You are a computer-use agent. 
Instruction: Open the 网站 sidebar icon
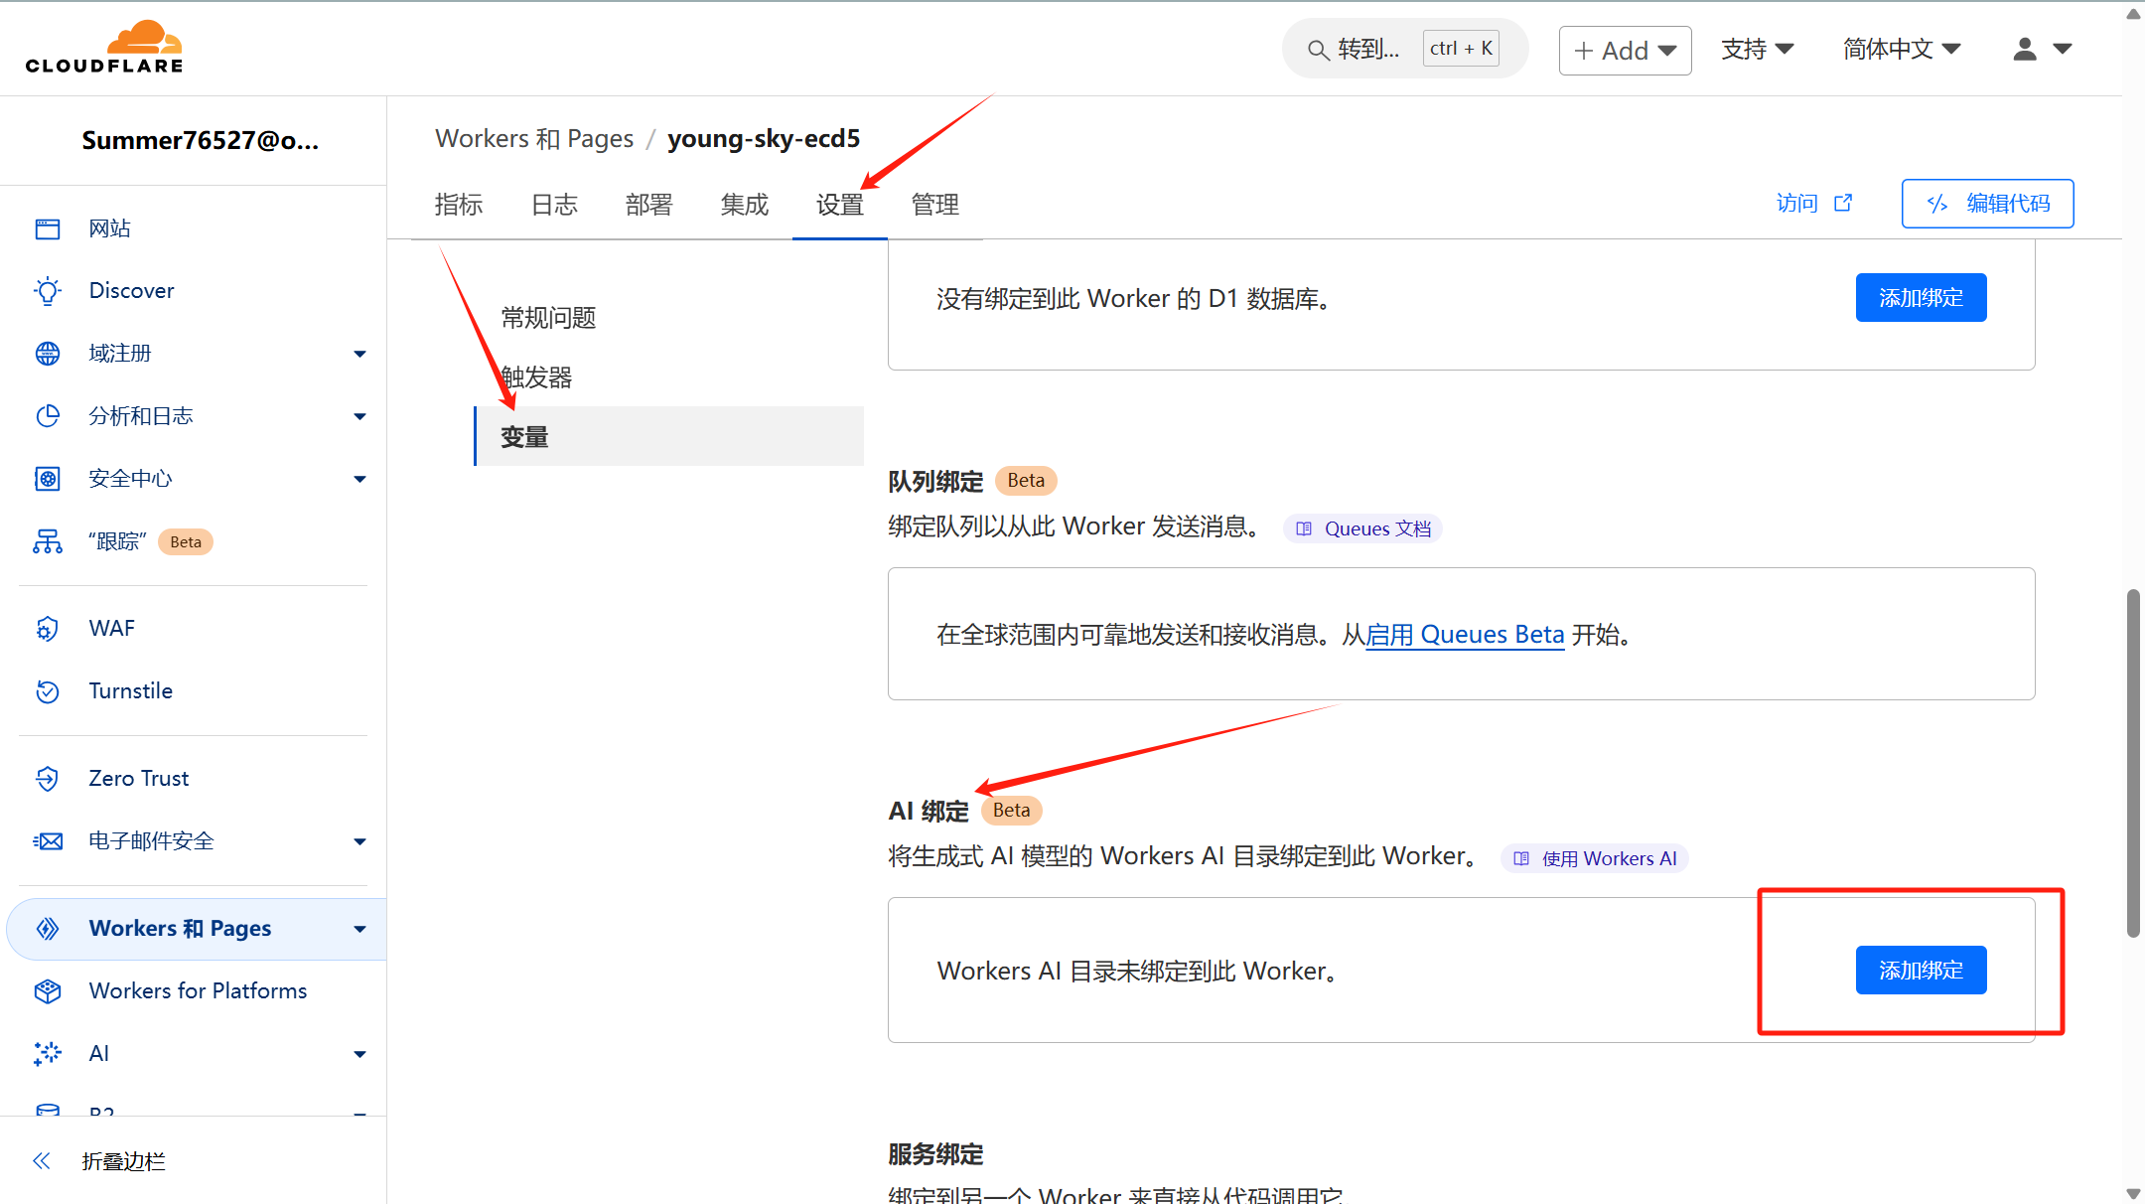tap(48, 228)
